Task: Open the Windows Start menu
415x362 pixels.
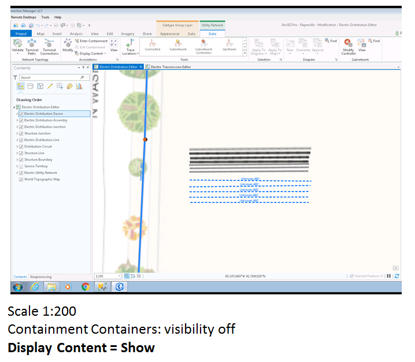Action: click(x=18, y=287)
